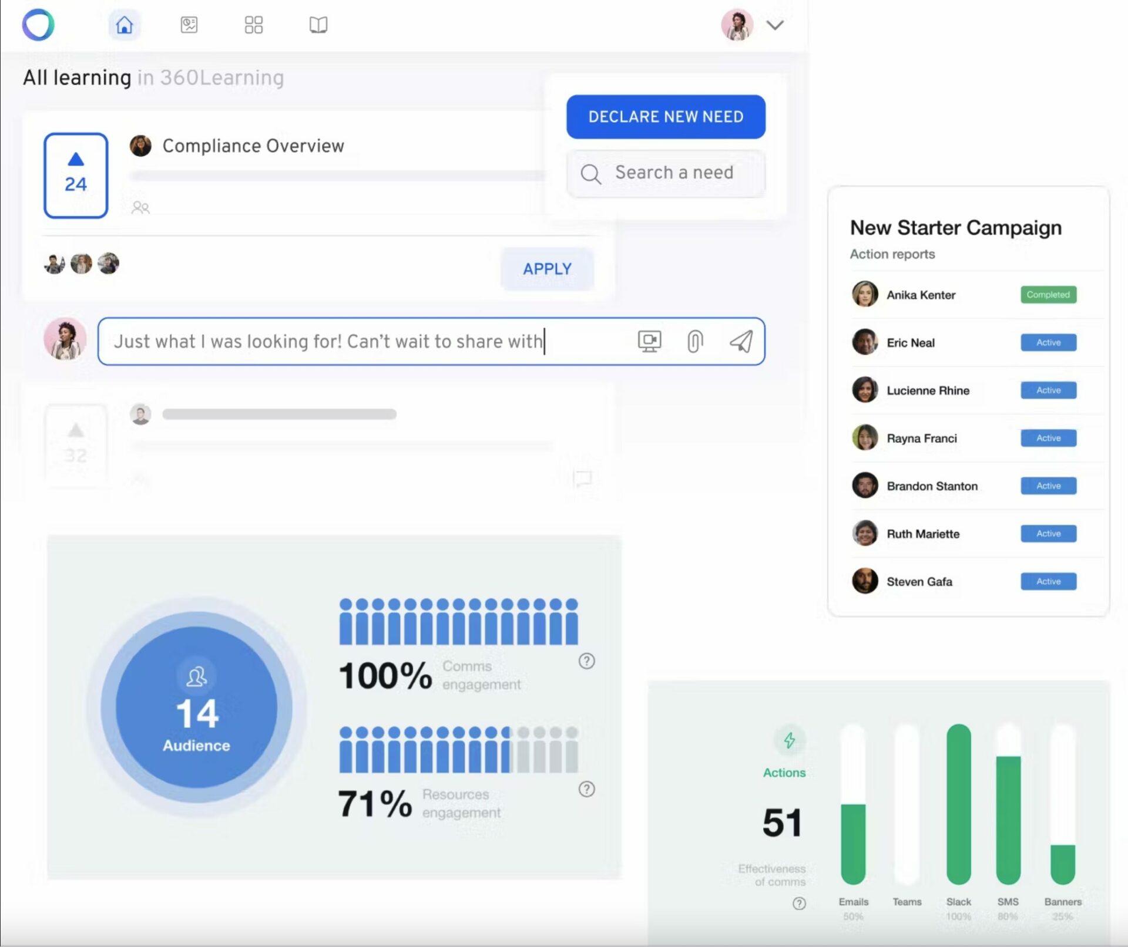Open the Comms engagement help tooltip
1128x947 pixels.
pos(586,662)
